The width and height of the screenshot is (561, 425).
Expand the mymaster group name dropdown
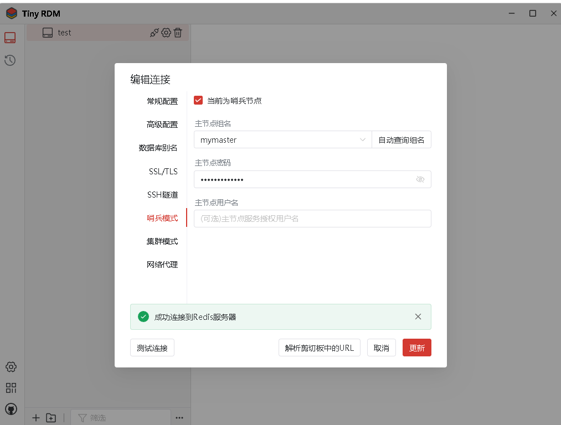point(363,139)
